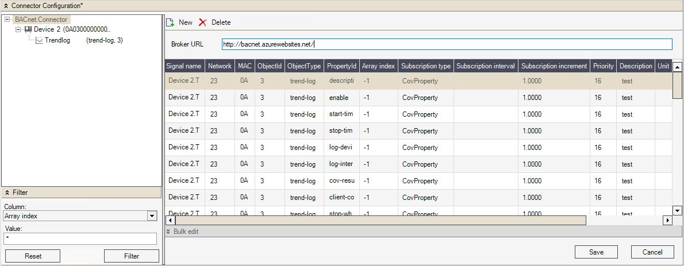Screen dimensions: 684x266
Task: Click the filter Value text field
Action: (80, 238)
